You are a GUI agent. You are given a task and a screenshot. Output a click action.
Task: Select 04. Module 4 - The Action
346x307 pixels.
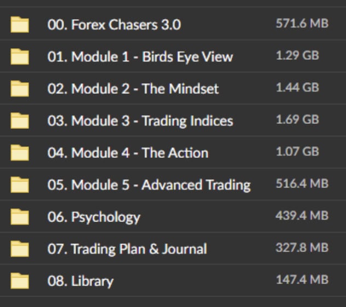128,153
